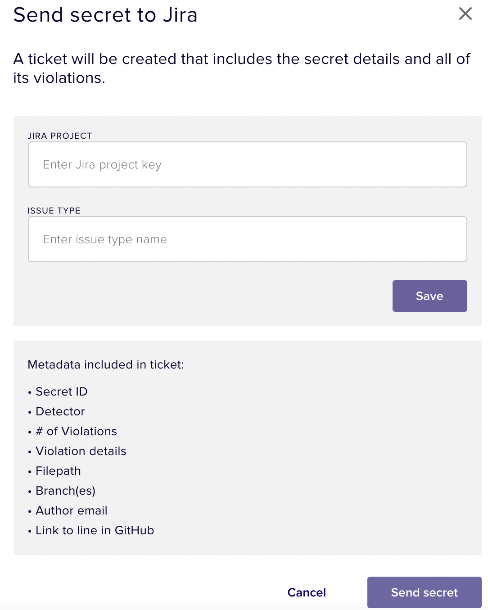This screenshot has width=488, height=610.
Task: Focus the issue type name field
Action: 247,239
